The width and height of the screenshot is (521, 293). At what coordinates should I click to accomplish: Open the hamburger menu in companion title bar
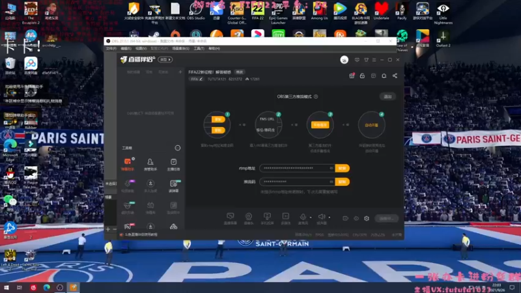pos(374,60)
